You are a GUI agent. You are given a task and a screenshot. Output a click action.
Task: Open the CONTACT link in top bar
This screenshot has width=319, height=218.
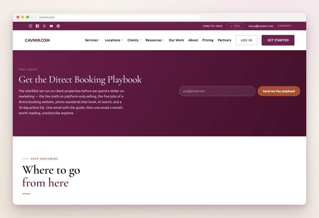point(284,26)
